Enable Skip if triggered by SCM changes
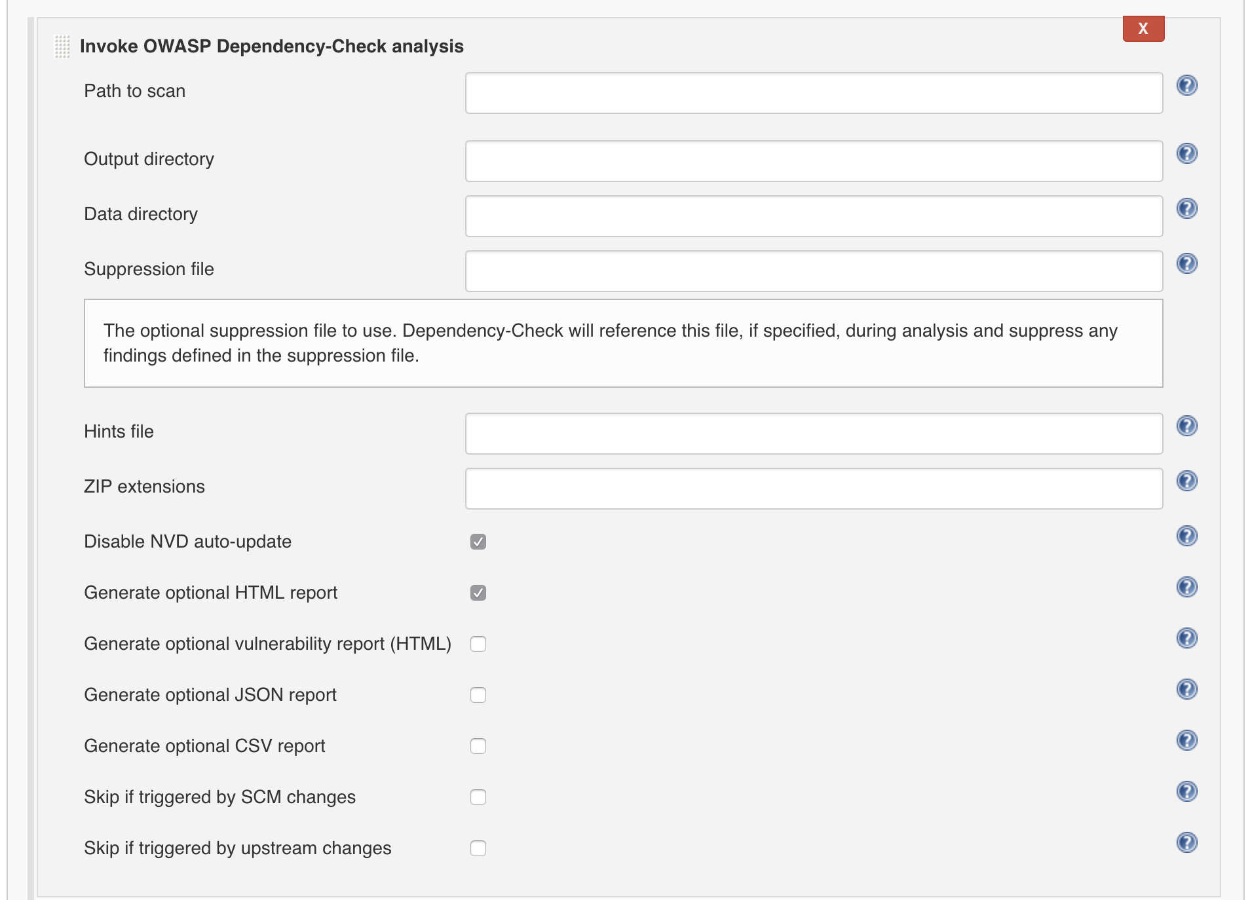The width and height of the screenshot is (1250, 900). pyautogui.click(x=478, y=797)
